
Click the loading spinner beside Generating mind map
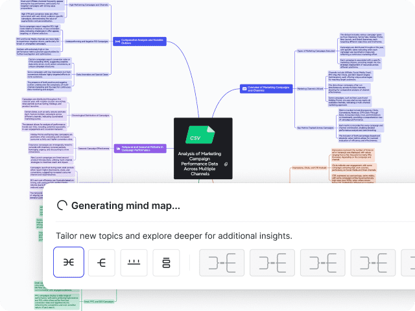coord(63,206)
